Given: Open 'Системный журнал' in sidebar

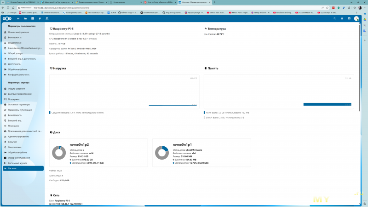Looking at the screenshot, I should [17, 163].
